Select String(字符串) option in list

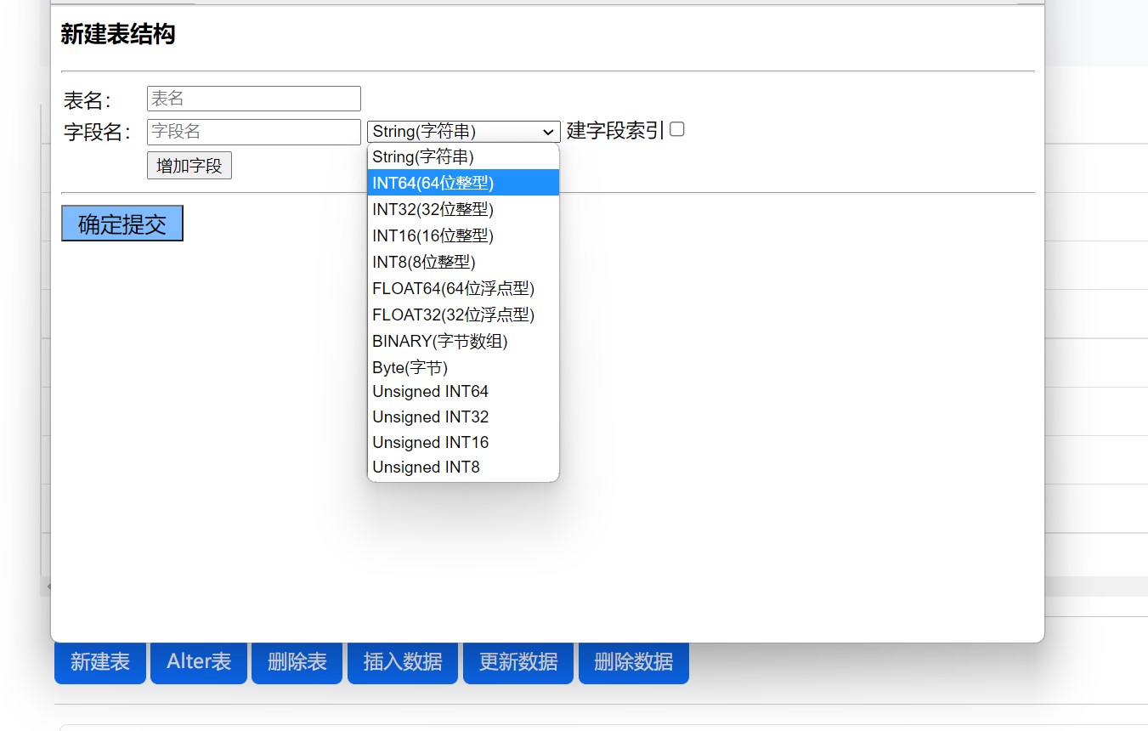[463, 156]
